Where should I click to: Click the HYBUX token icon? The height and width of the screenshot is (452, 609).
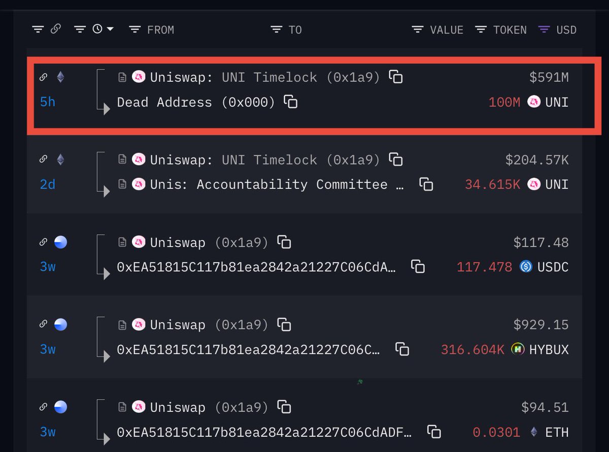pos(518,349)
